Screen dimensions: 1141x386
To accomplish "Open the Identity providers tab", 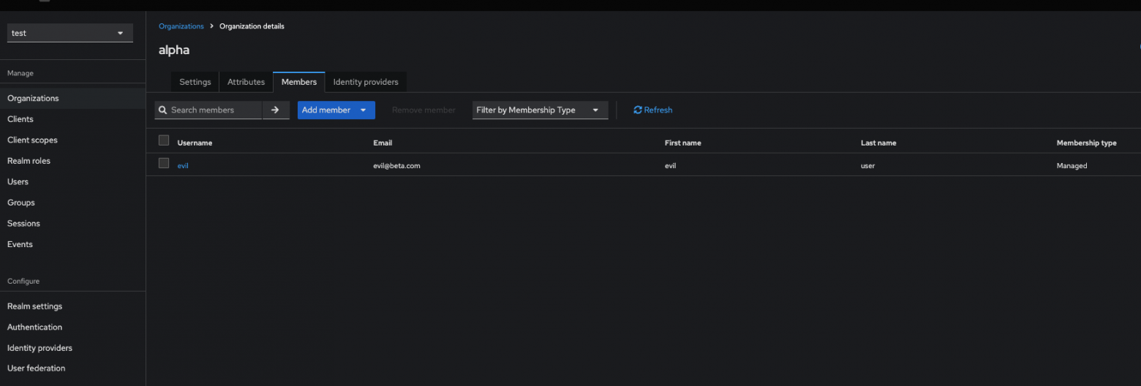I will (366, 82).
